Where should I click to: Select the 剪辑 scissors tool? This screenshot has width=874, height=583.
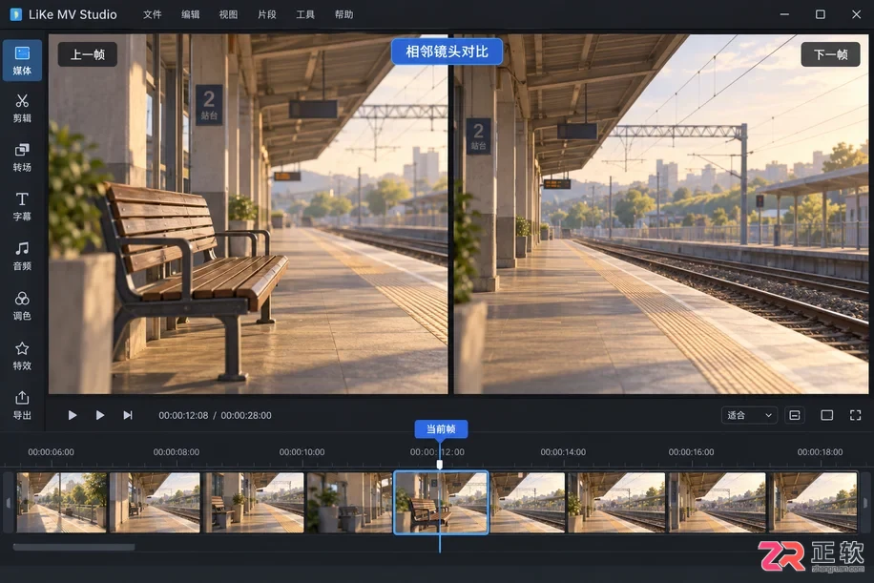(x=22, y=108)
